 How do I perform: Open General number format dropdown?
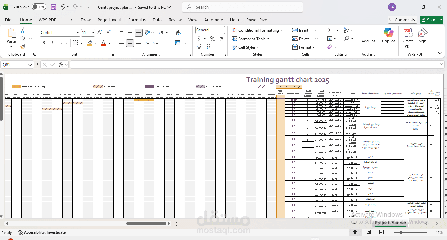(223, 30)
